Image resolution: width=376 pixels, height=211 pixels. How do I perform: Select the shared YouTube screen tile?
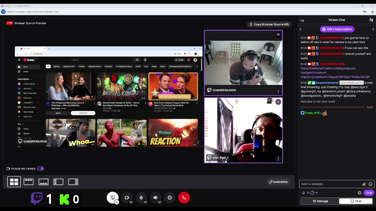tap(108, 96)
